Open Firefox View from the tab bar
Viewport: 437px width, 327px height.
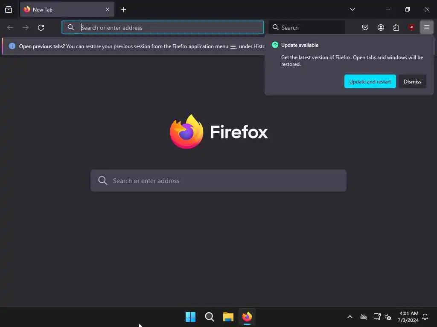point(9,9)
